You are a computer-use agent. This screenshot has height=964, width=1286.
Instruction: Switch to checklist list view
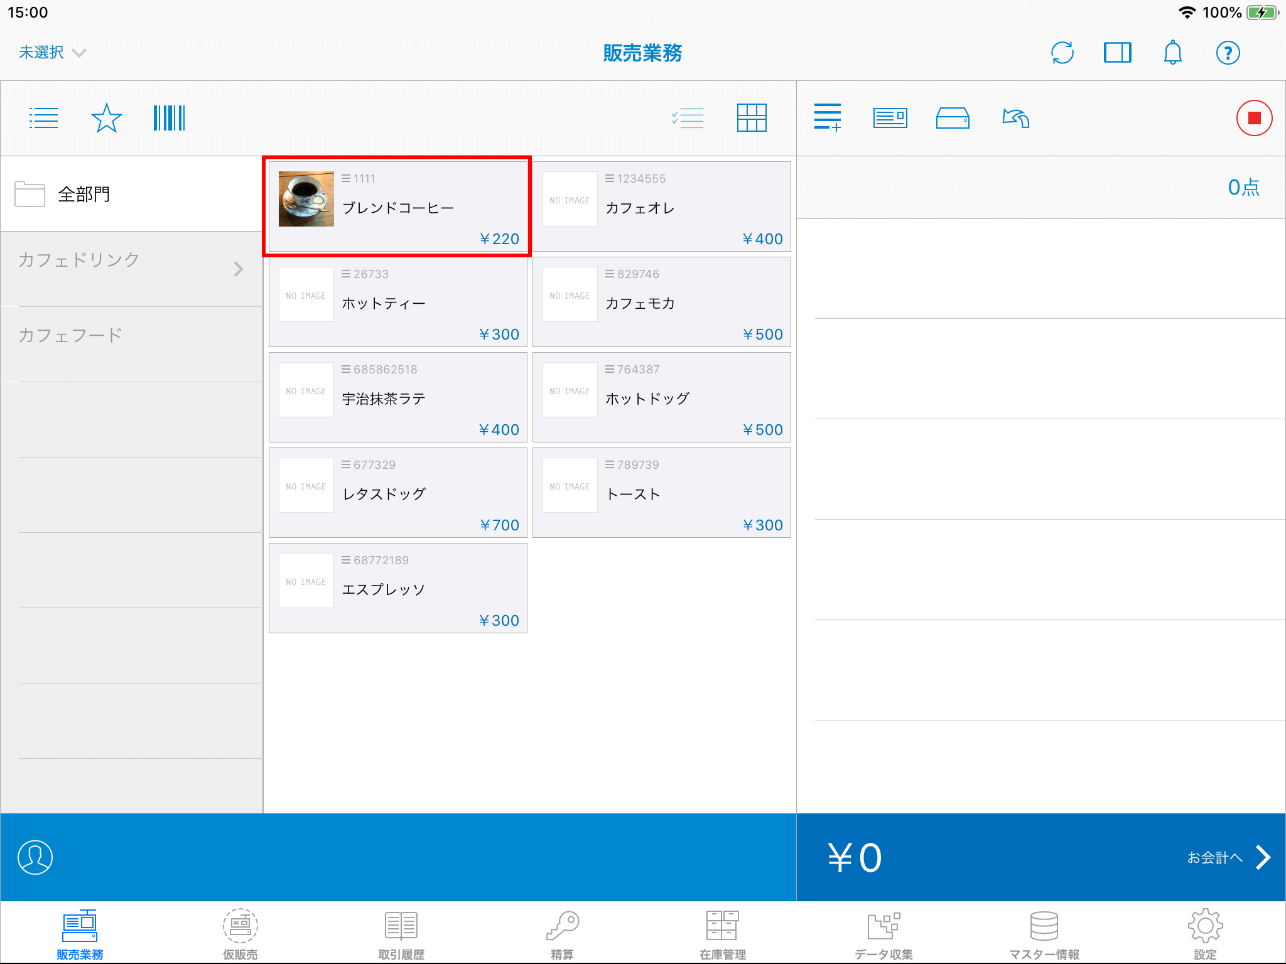tap(688, 118)
